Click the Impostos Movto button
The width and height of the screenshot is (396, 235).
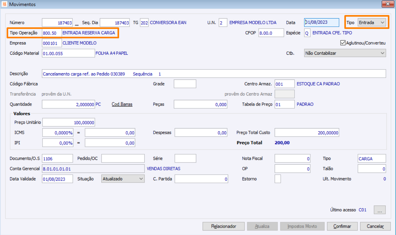[x=302, y=226]
